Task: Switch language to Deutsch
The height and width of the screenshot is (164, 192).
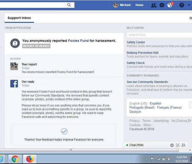Action: point(135,112)
